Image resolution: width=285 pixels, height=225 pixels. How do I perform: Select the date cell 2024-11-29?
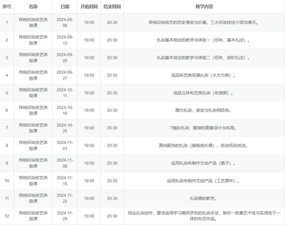click(x=65, y=216)
